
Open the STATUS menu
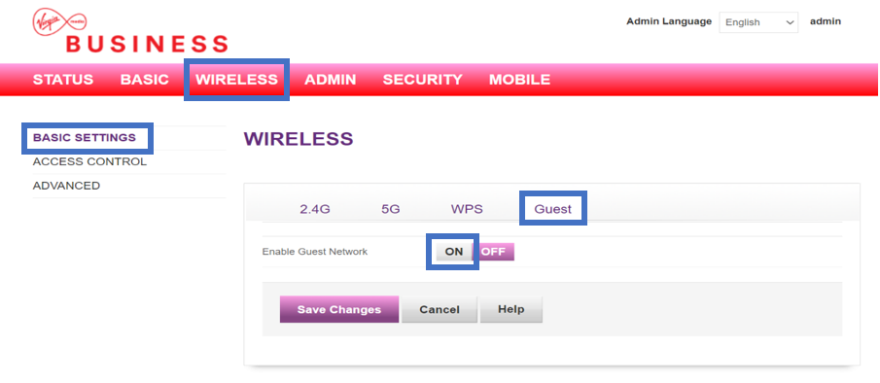point(63,80)
